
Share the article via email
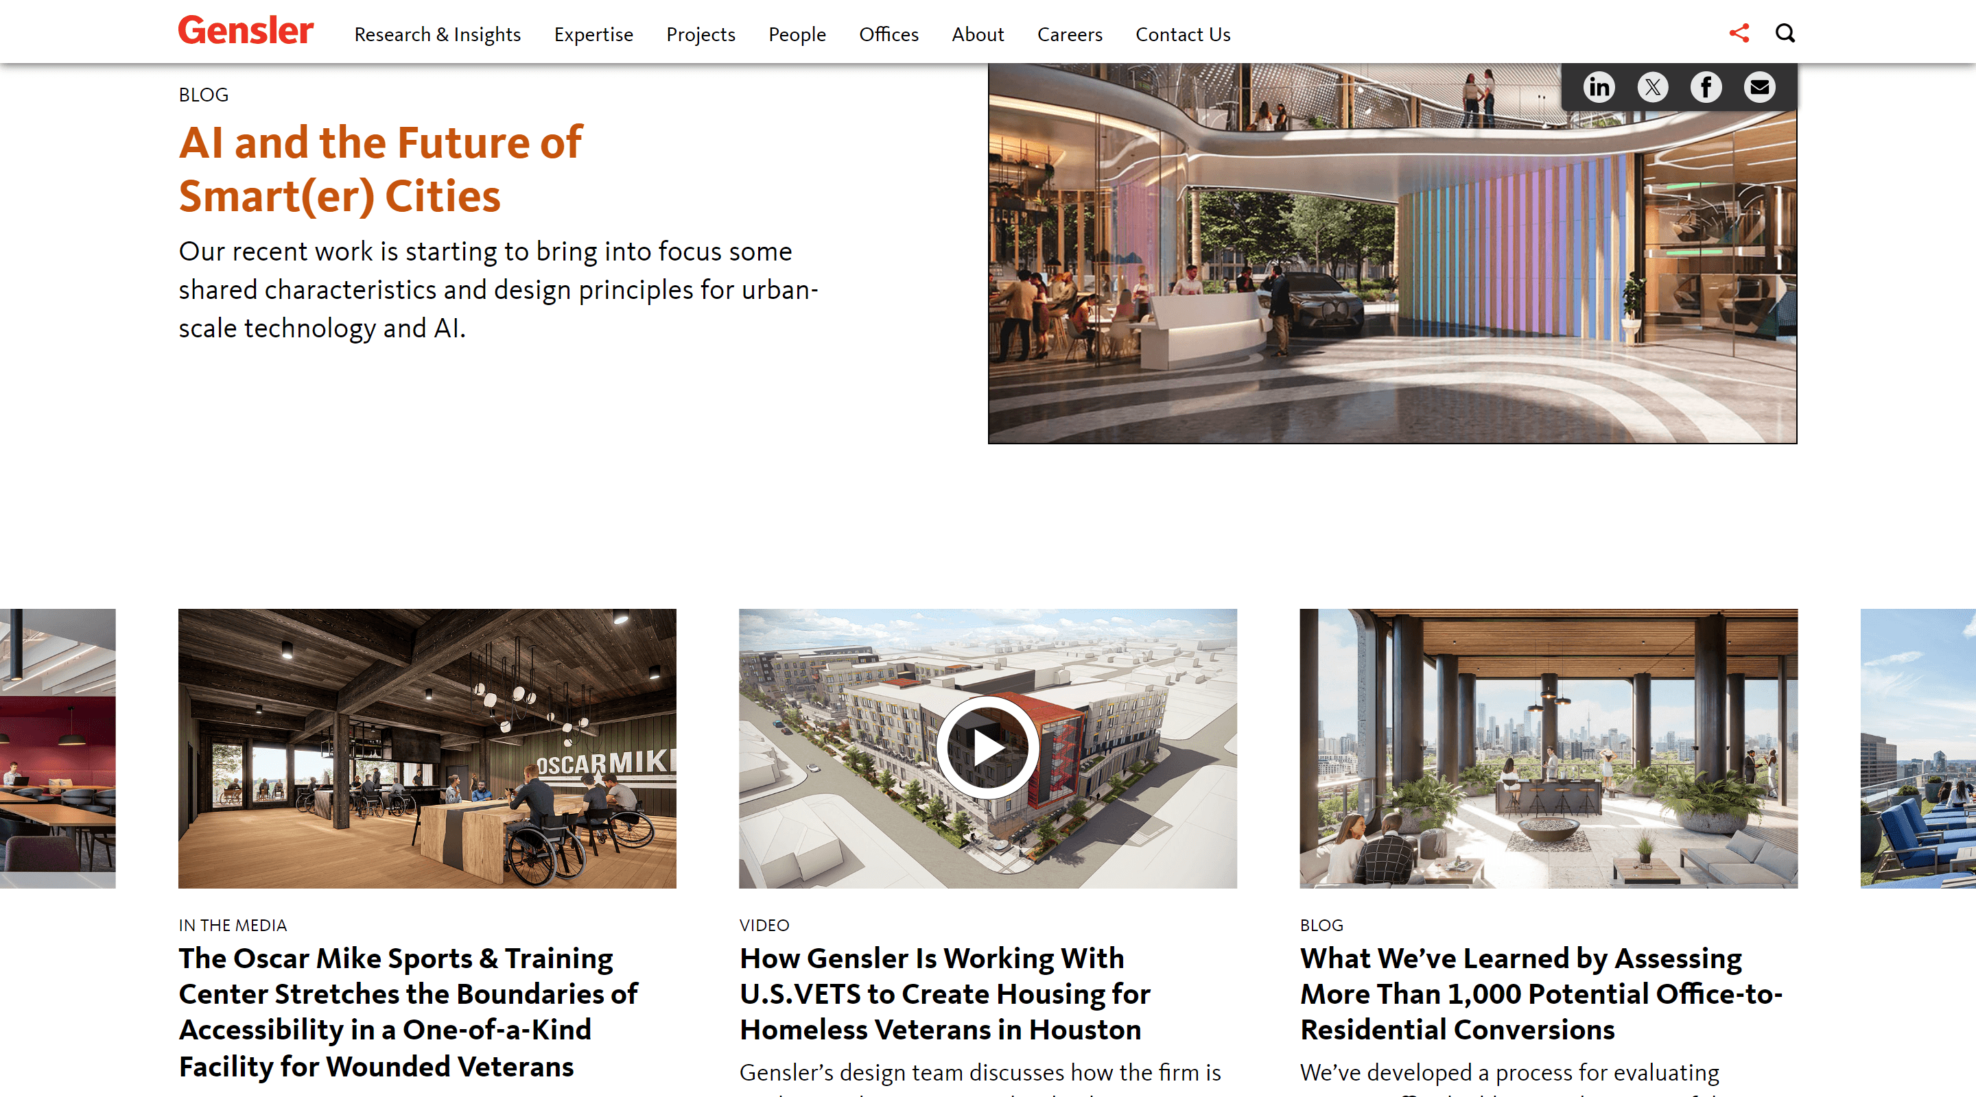(x=1760, y=86)
